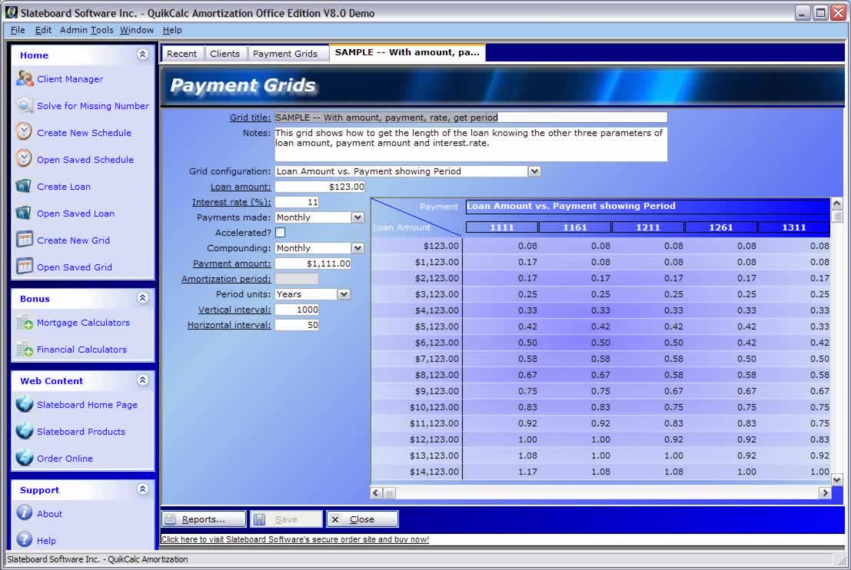Expand the Payments made dropdown

coord(357,217)
